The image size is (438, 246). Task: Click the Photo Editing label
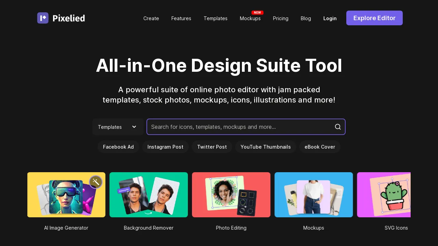click(x=231, y=228)
